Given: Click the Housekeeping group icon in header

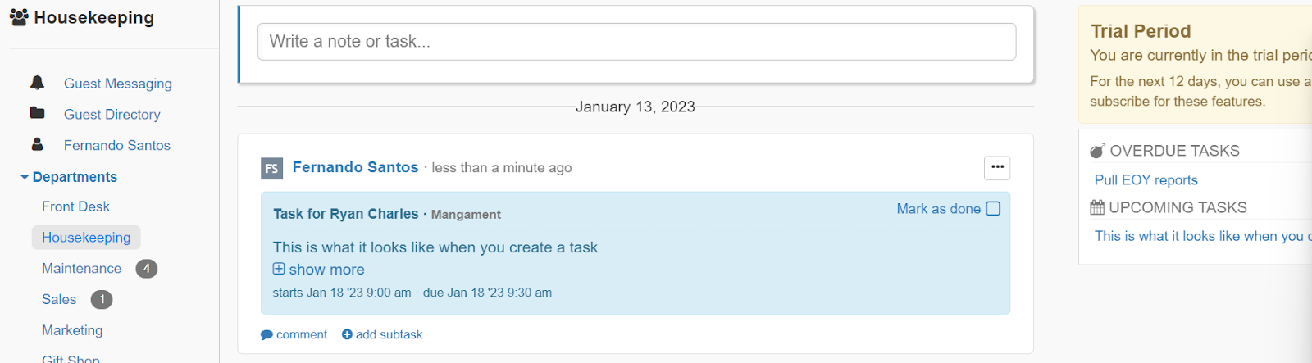Looking at the screenshot, I should tap(19, 17).
